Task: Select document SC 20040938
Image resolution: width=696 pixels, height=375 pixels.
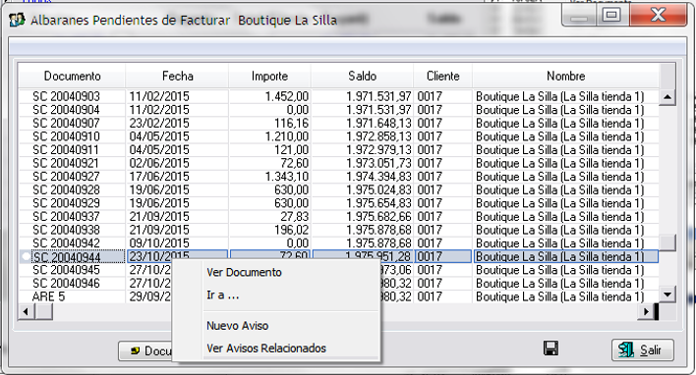Action: click(66, 230)
